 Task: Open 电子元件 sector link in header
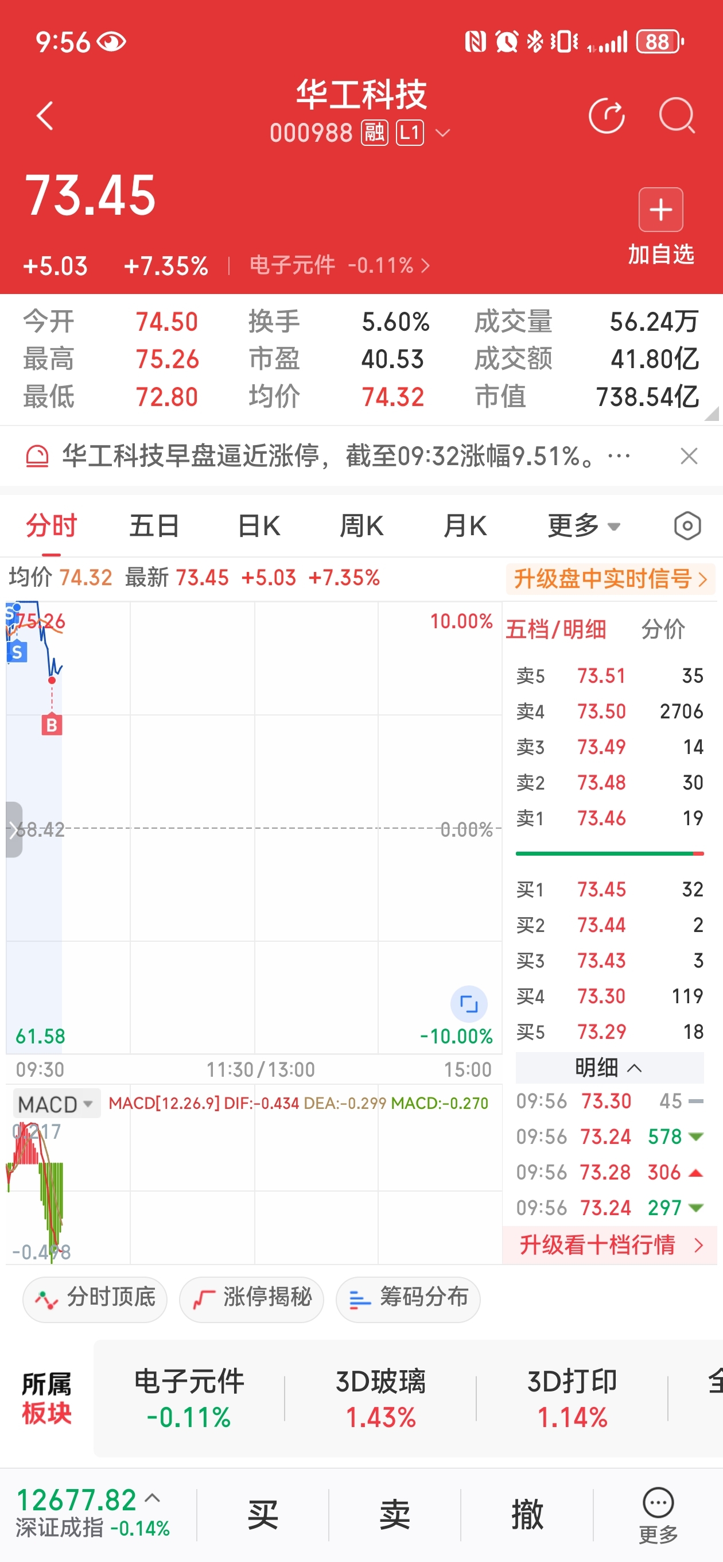tap(339, 265)
